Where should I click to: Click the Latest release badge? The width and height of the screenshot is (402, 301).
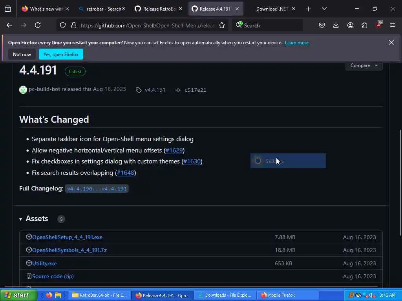[75, 72]
